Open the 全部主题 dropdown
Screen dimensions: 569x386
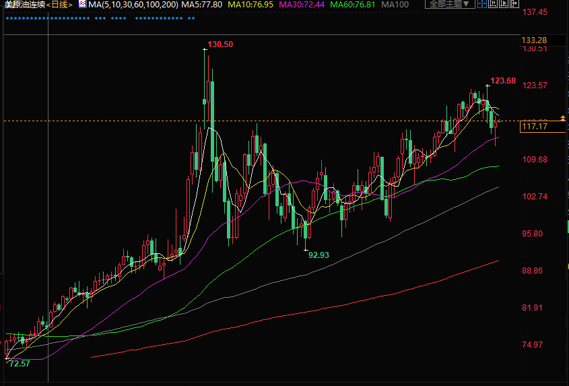click(449, 4)
